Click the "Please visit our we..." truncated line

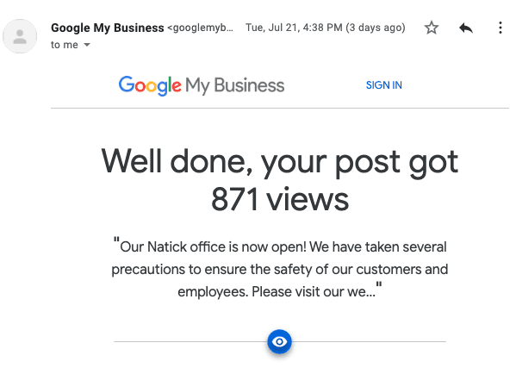314,291
